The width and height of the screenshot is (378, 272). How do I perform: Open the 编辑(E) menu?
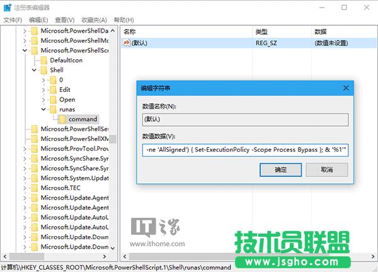[38, 20]
